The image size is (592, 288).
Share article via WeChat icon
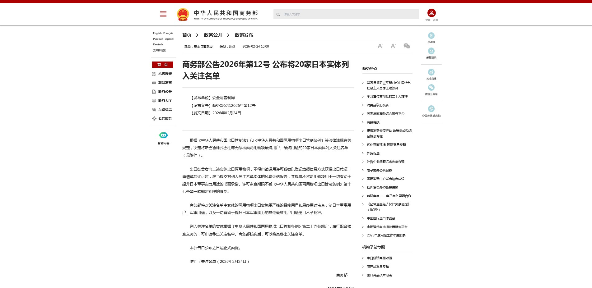[x=407, y=46]
